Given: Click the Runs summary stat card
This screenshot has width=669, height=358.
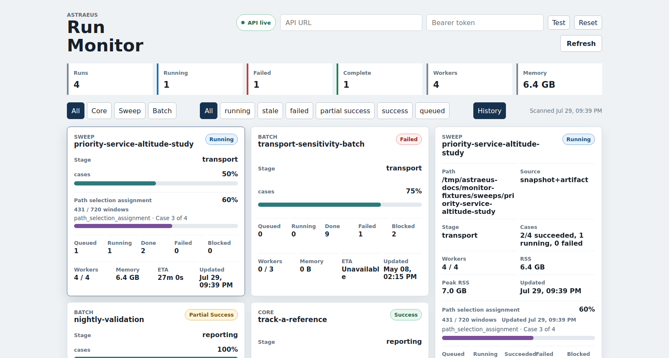Looking at the screenshot, I should [110, 79].
